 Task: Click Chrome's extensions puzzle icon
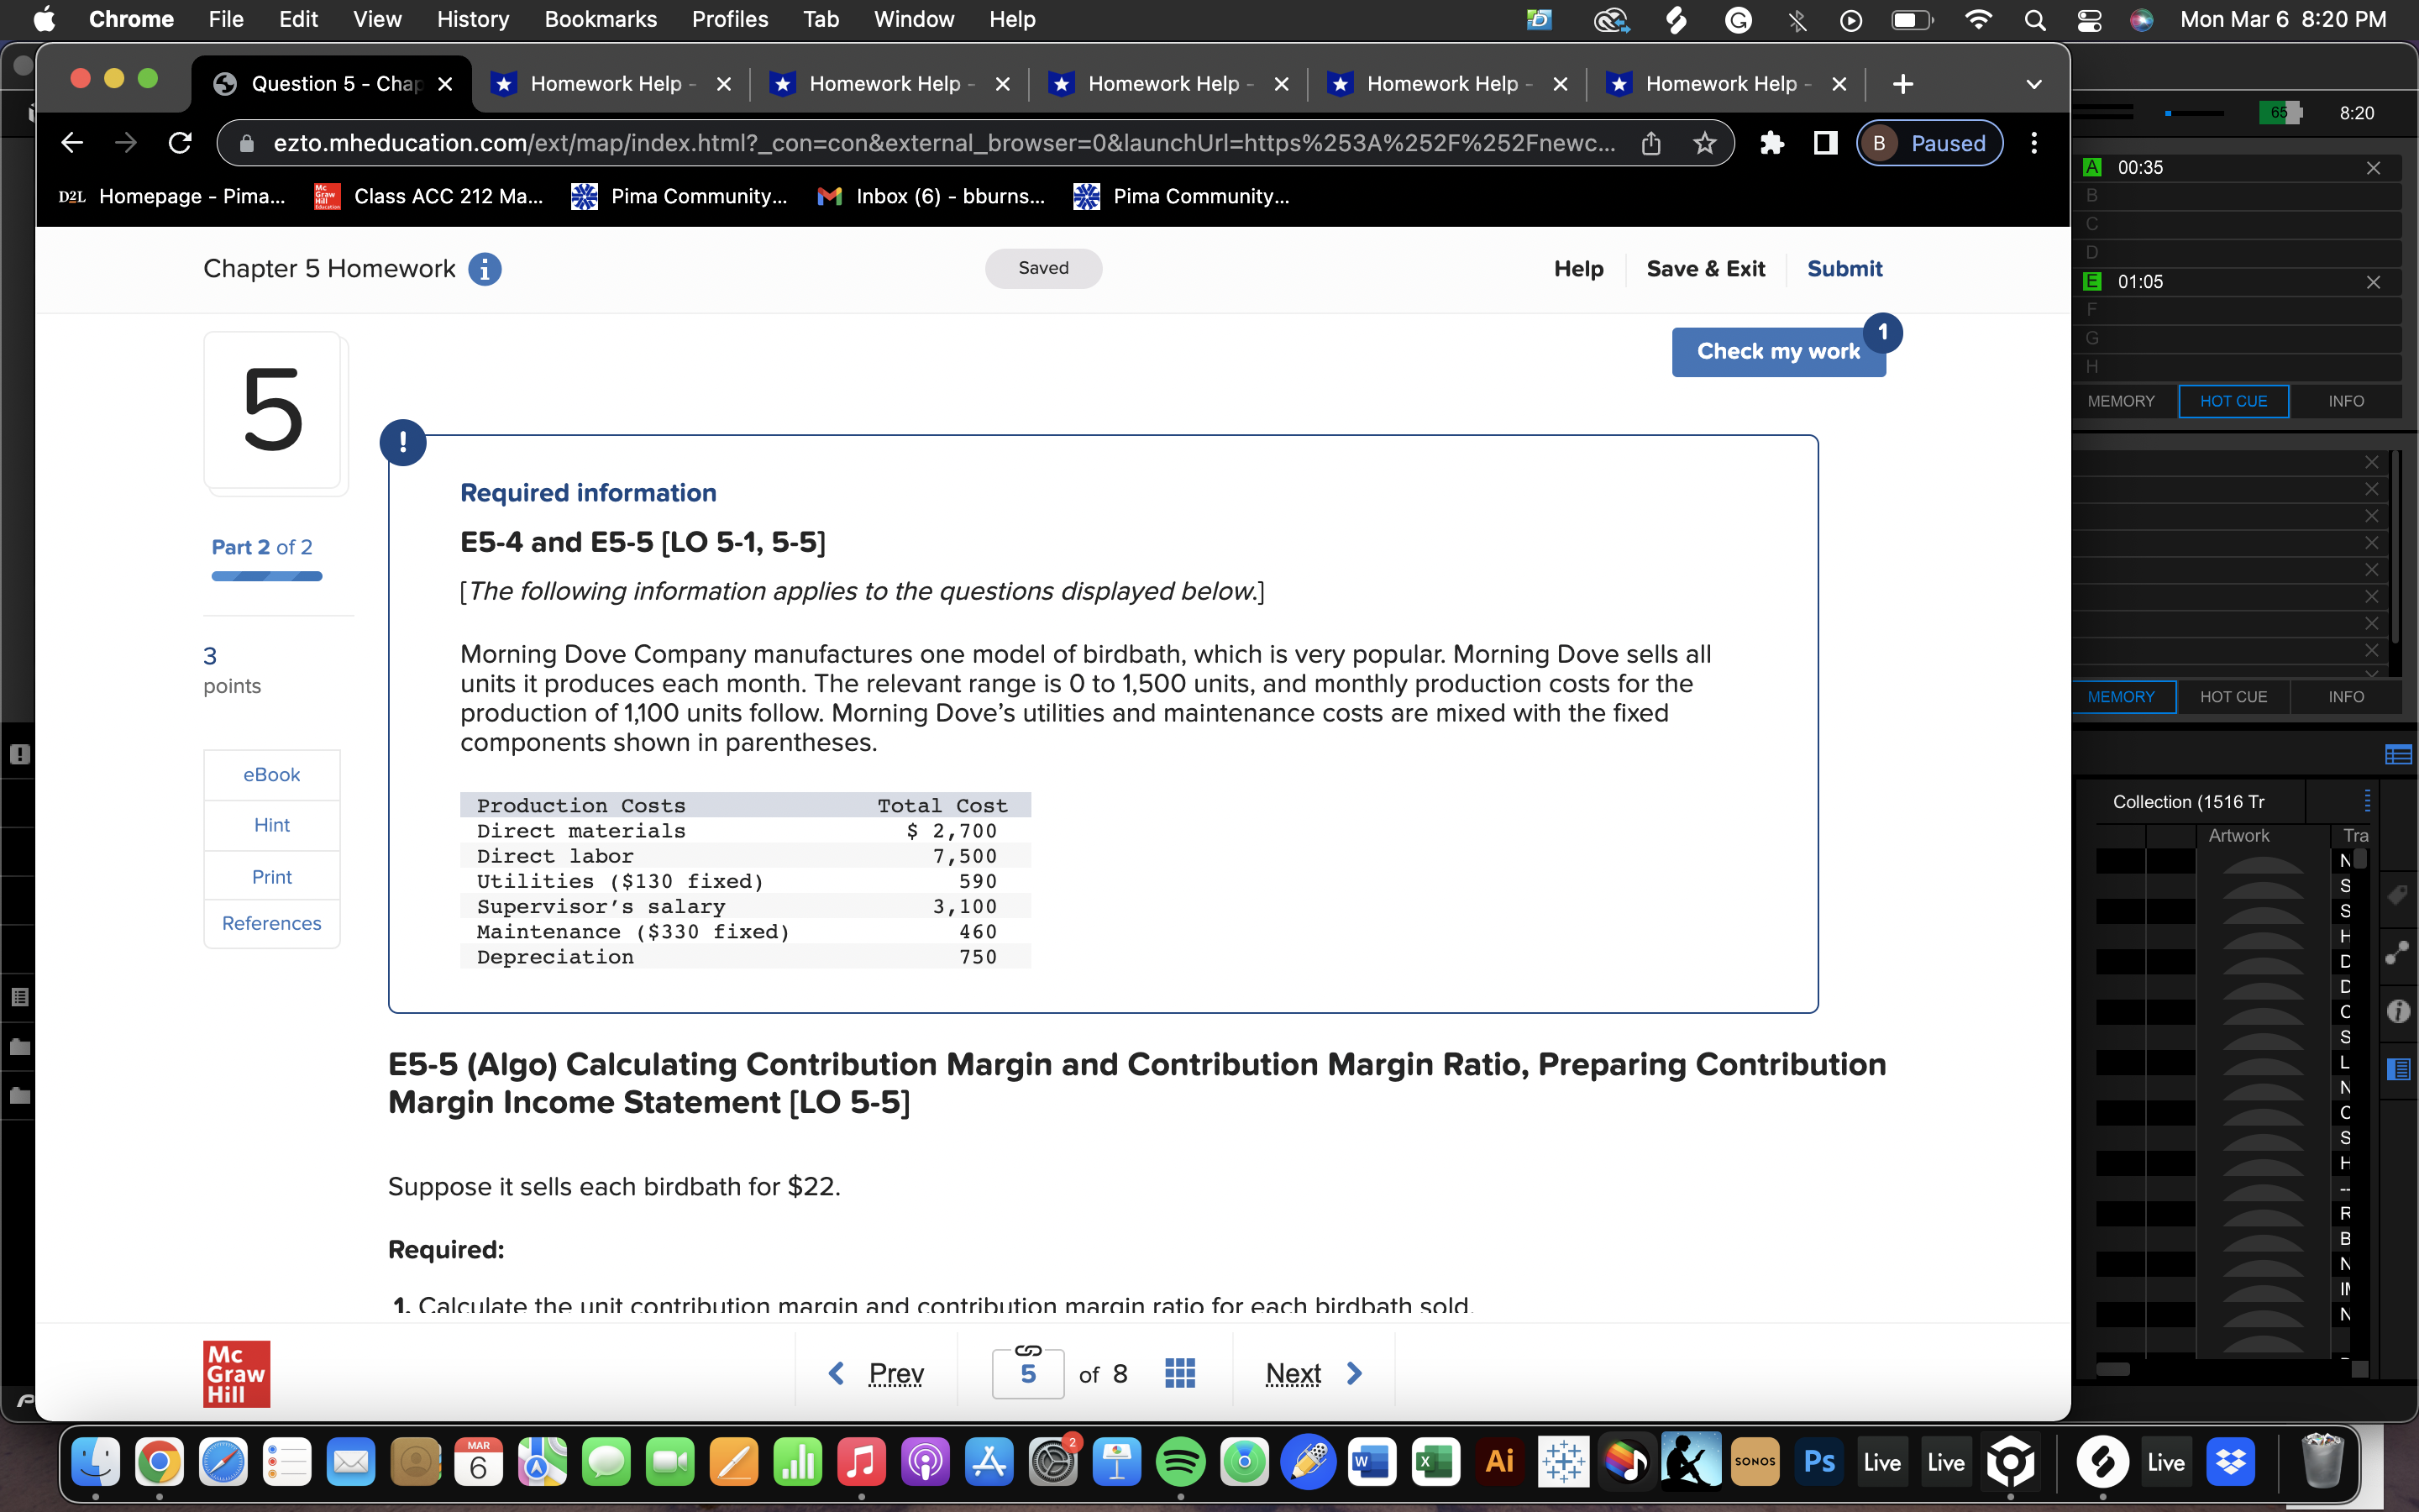tap(1771, 143)
